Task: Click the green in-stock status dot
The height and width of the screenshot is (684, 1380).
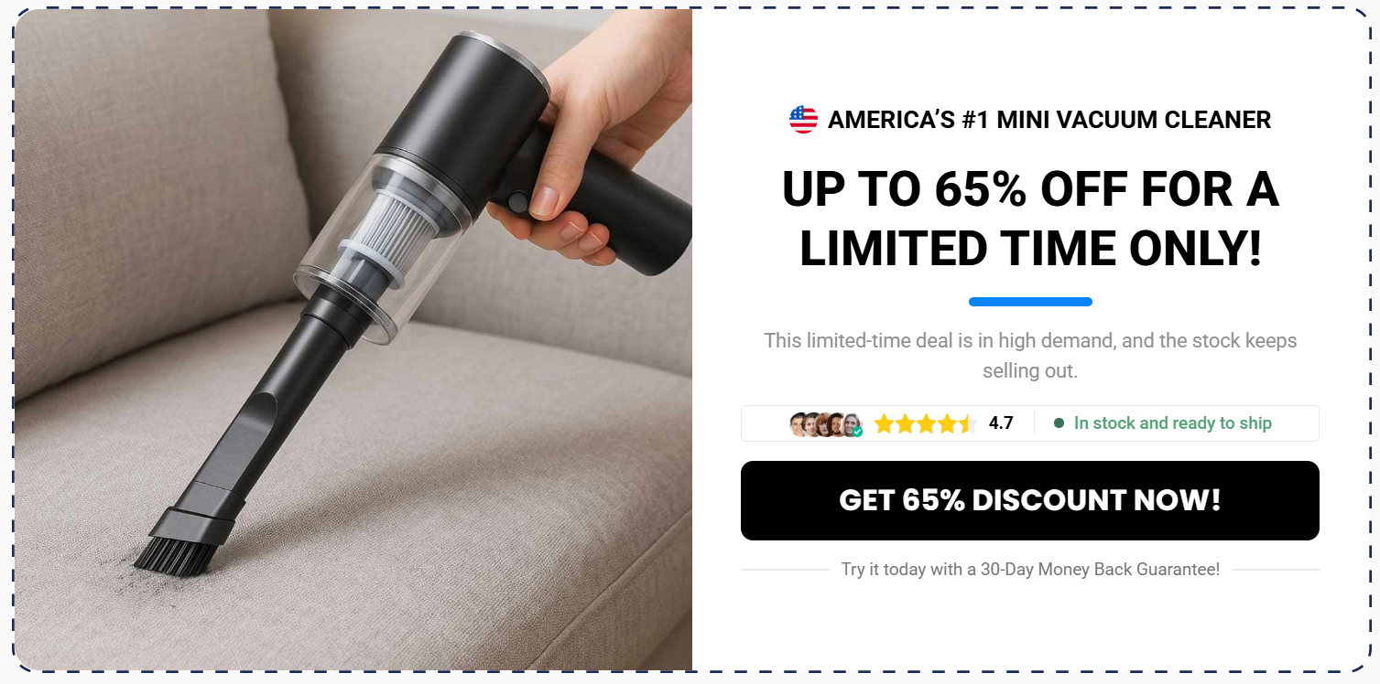Action: 1059,423
